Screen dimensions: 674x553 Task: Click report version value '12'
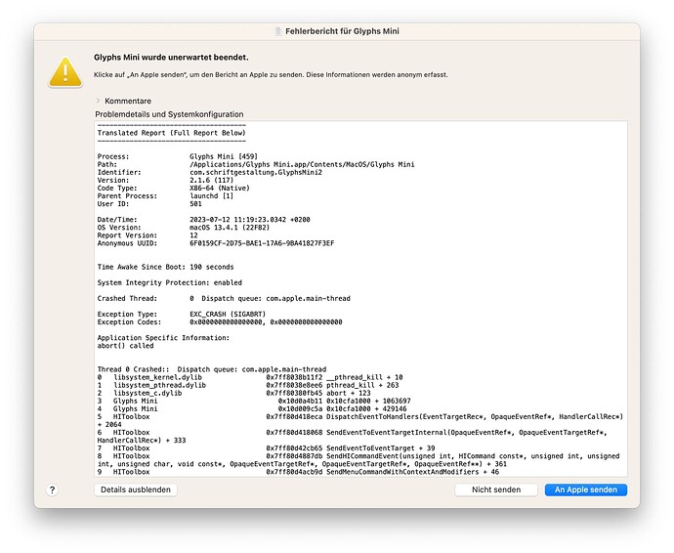click(193, 235)
